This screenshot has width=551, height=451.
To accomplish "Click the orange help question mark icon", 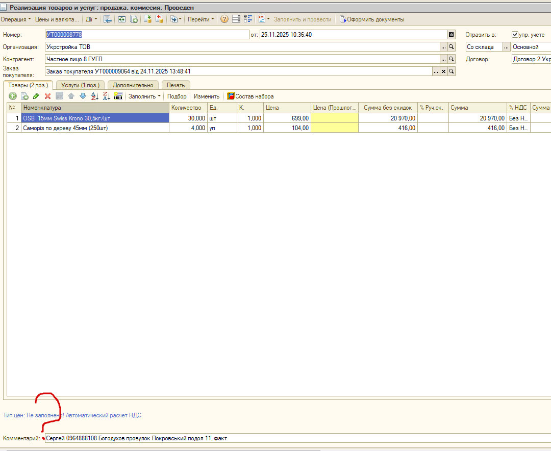I will coord(224,19).
